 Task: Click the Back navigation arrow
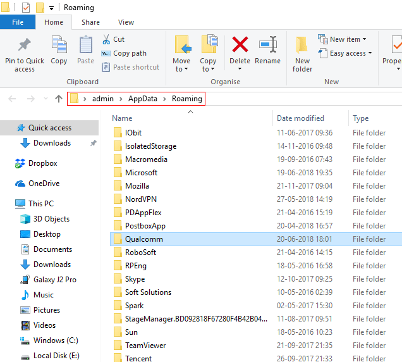pyautogui.click(x=12, y=99)
